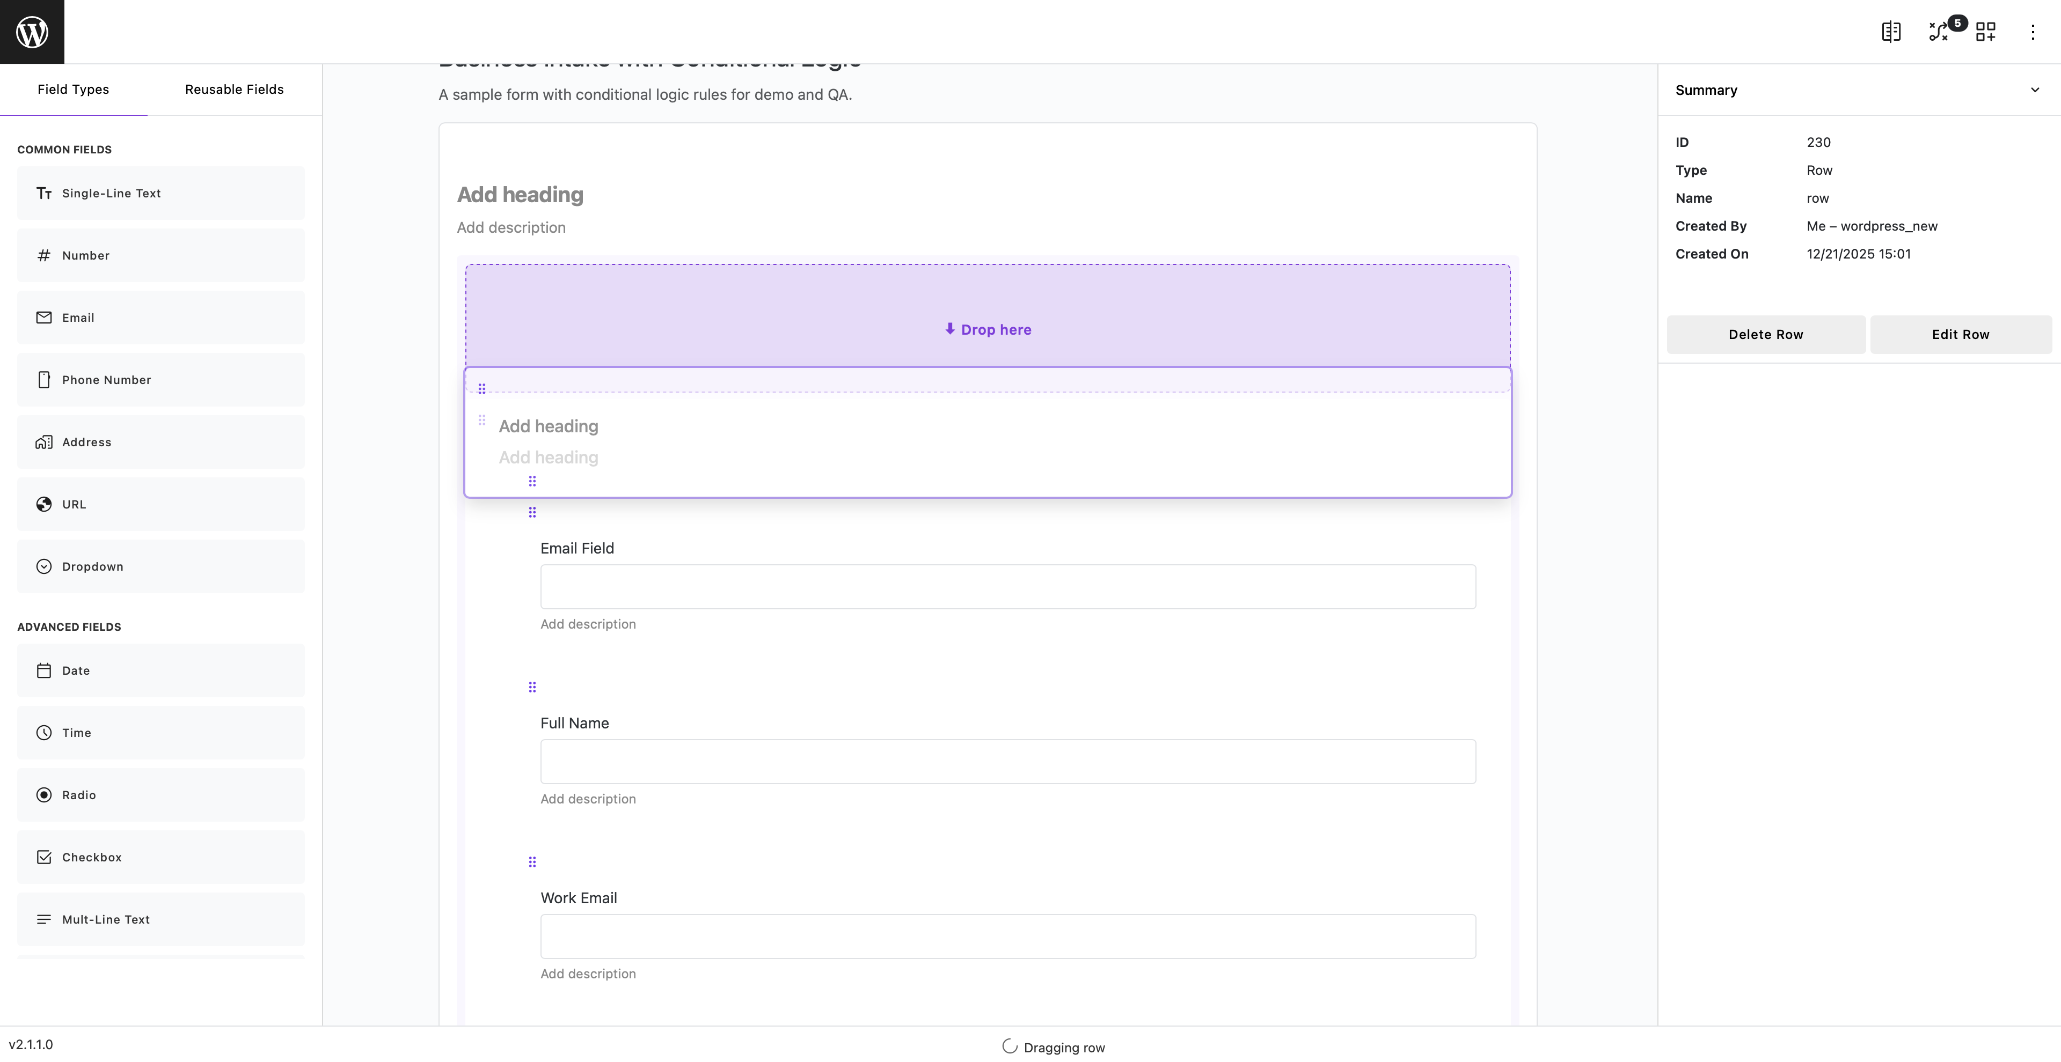Click the add block grid icon in toolbar
Viewport: 2061px width, 1062px height.
[1986, 32]
